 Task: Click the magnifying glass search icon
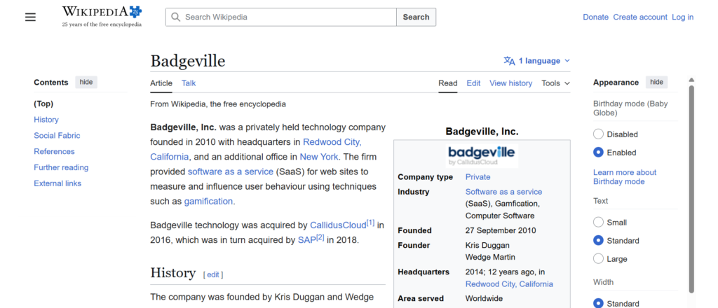pyautogui.click(x=175, y=17)
